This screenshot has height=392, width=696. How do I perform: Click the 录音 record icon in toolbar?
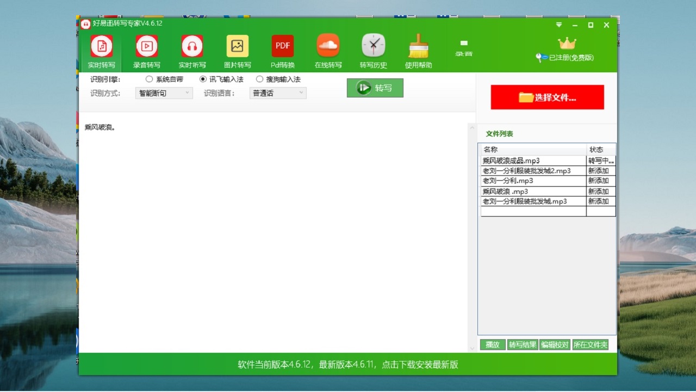point(464,47)
